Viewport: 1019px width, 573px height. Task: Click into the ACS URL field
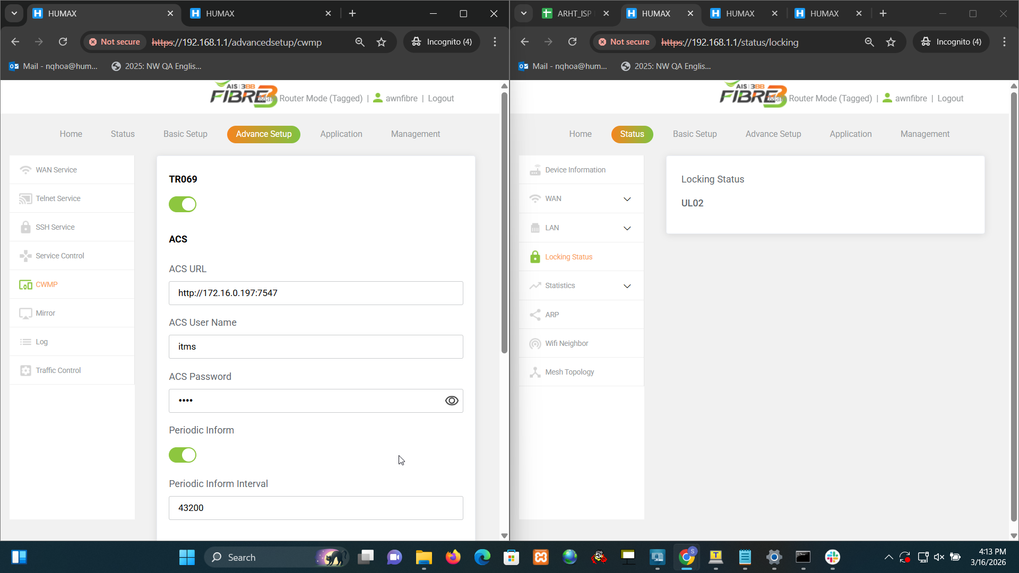[316, 293]
